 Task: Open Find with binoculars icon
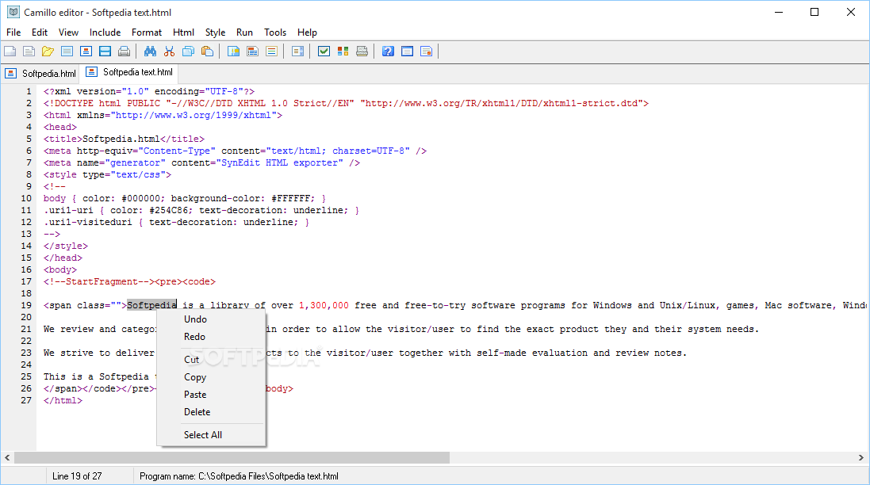click(x=150, y=52)
